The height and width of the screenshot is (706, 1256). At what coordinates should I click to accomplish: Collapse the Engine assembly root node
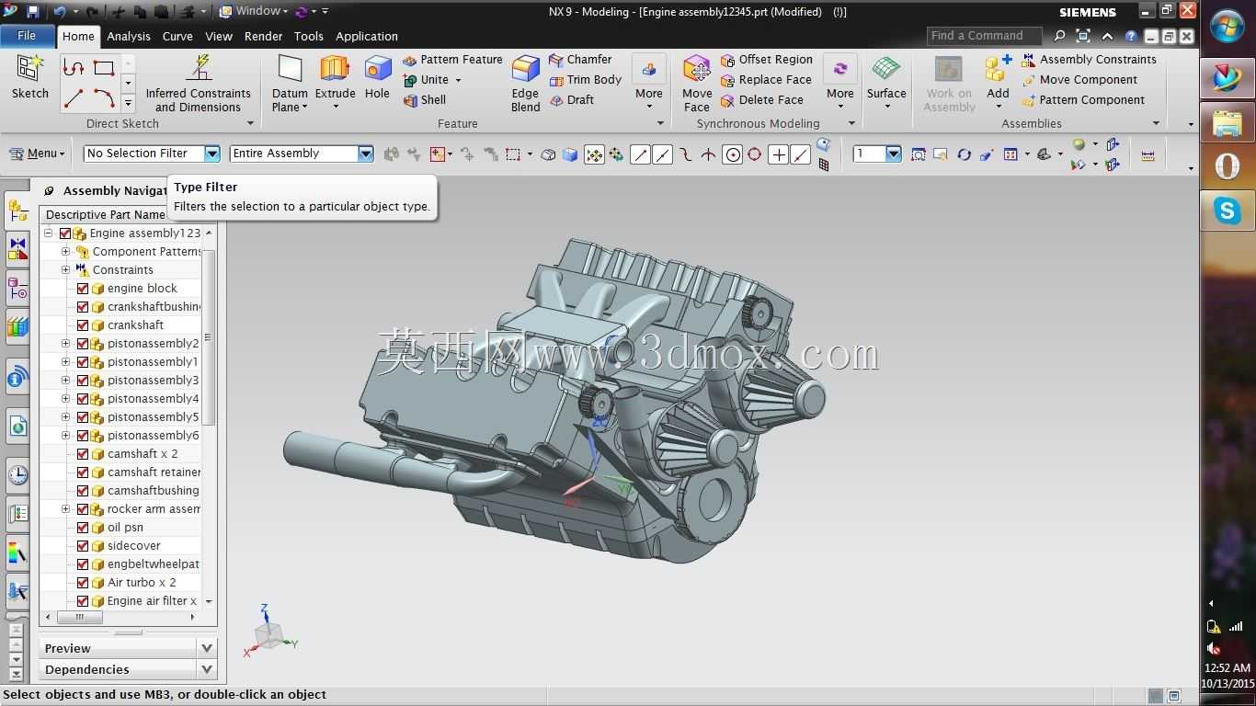click(48, 233)
